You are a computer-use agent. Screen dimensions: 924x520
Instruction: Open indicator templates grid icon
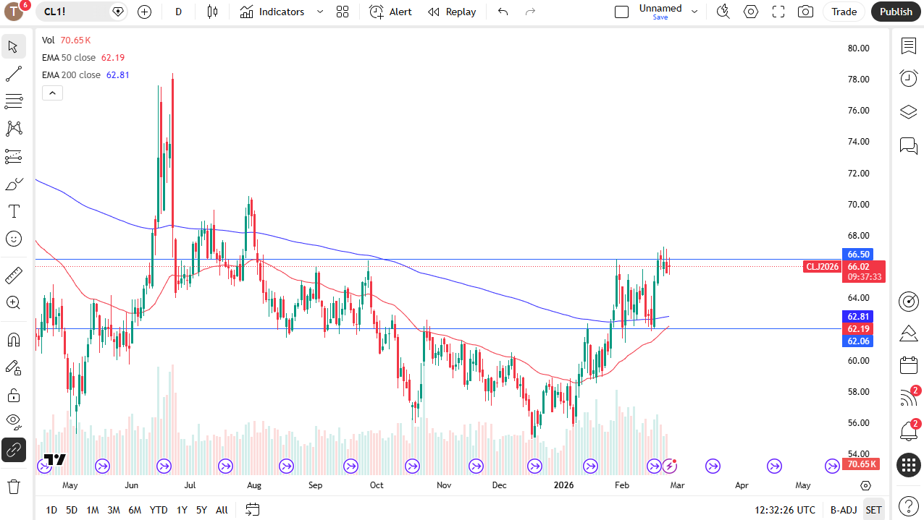(x=343, y=12)
